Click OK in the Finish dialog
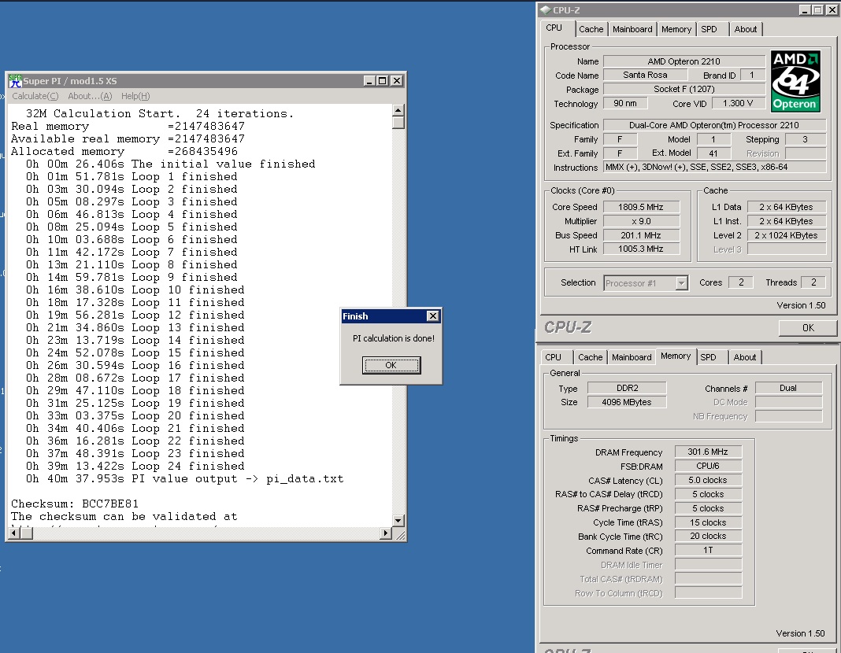The width and height of the screenshot is (841, 653). (391, 365)
